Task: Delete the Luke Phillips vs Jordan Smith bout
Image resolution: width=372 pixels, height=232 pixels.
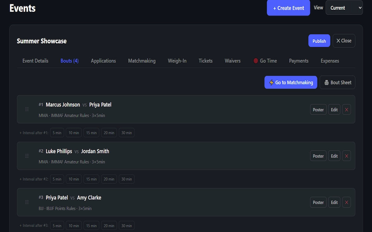Action: [x=347, y=156]
